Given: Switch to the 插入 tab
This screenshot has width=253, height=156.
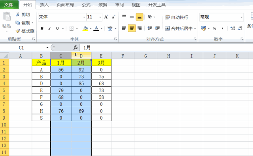Looking at the screenshot, I should [44, 5].
